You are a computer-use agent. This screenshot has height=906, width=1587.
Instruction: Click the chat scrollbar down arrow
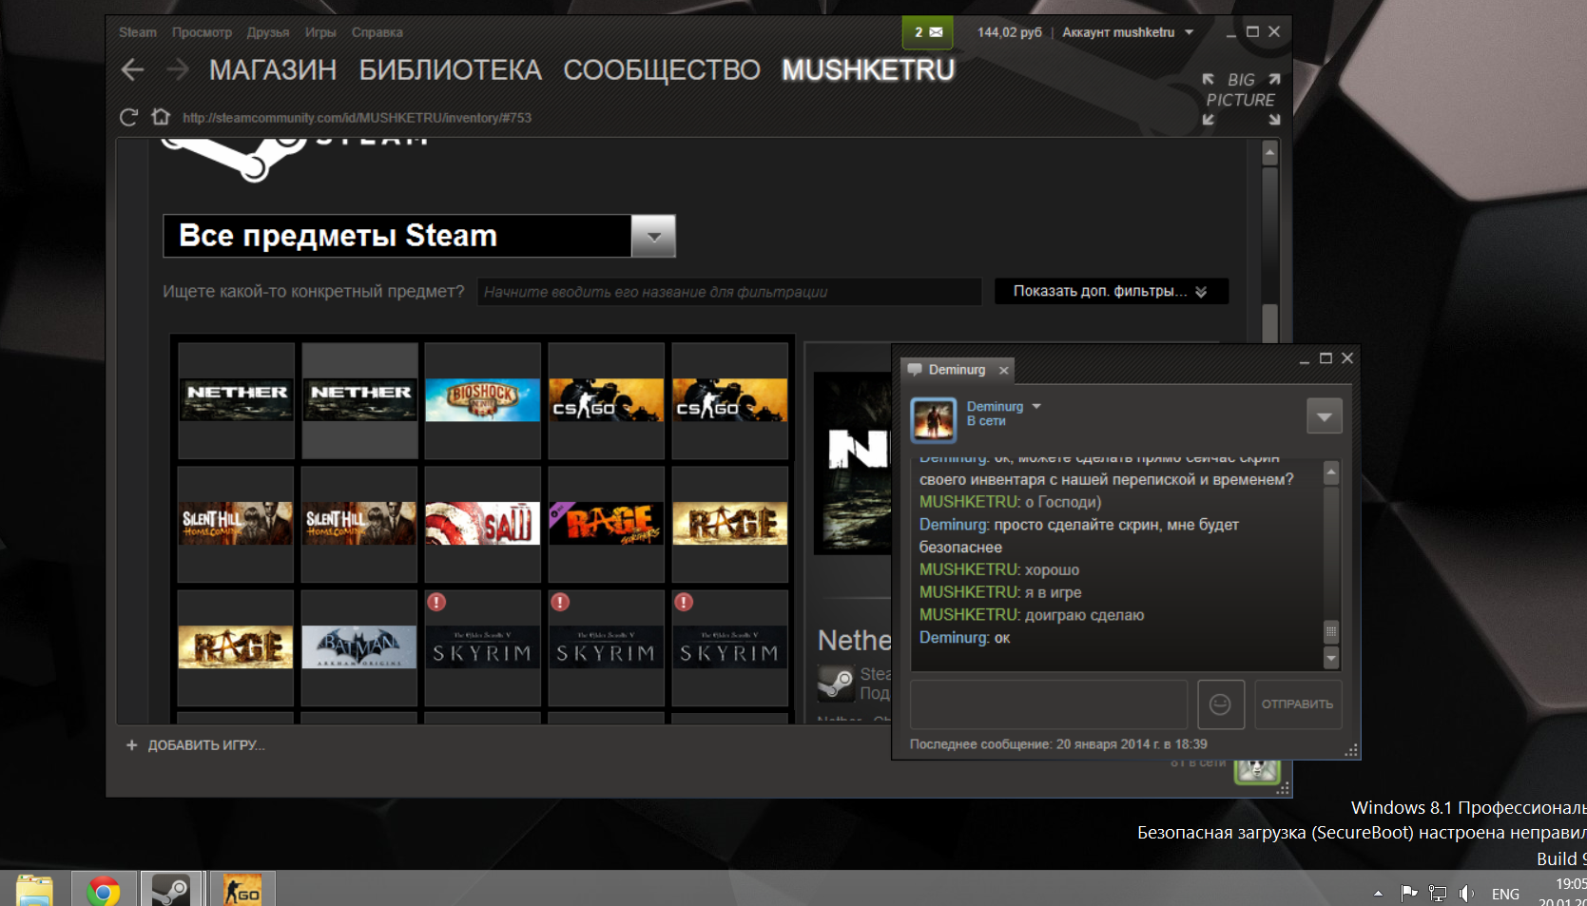(x=1331, y=658)
